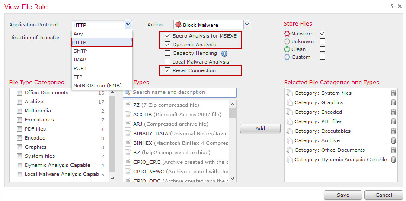Screen dimensions: 406x201
Task: Select FTP protocol option
Action: coord(102,77)
